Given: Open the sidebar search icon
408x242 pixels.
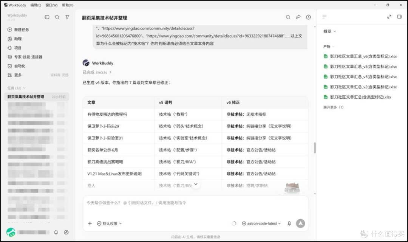Looking at the screenshot, I should [57, 17].
